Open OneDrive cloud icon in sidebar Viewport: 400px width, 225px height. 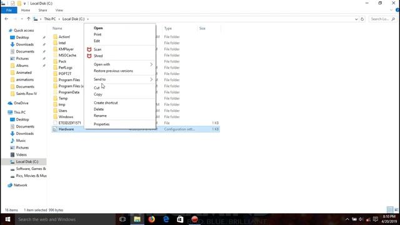pos(10,103)
